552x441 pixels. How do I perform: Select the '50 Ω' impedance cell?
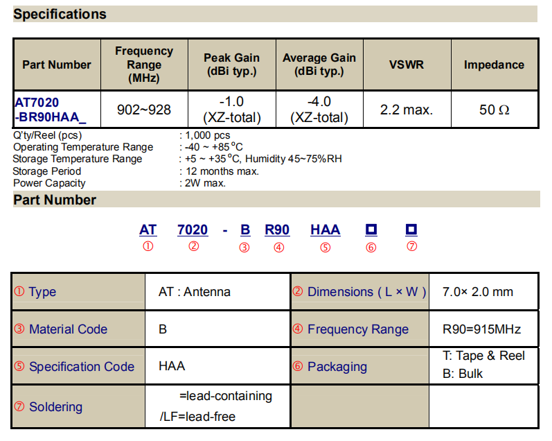tap(494, 110)
